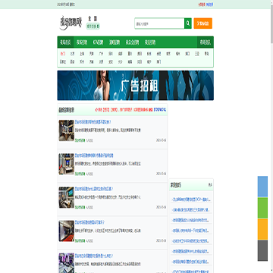Choose 广州 from the city list
The height and width of the screenshot is (273, 273).
pos(101,54)
